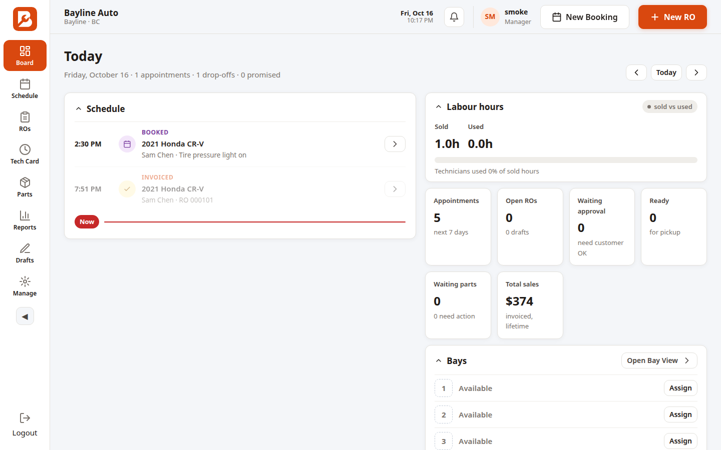Open the Waiting approval stat card
721x450 pixels.
pos(602,226)
